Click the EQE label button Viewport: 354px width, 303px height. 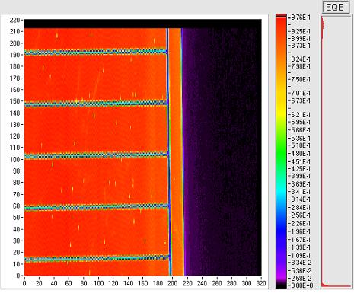pos(335,8)
